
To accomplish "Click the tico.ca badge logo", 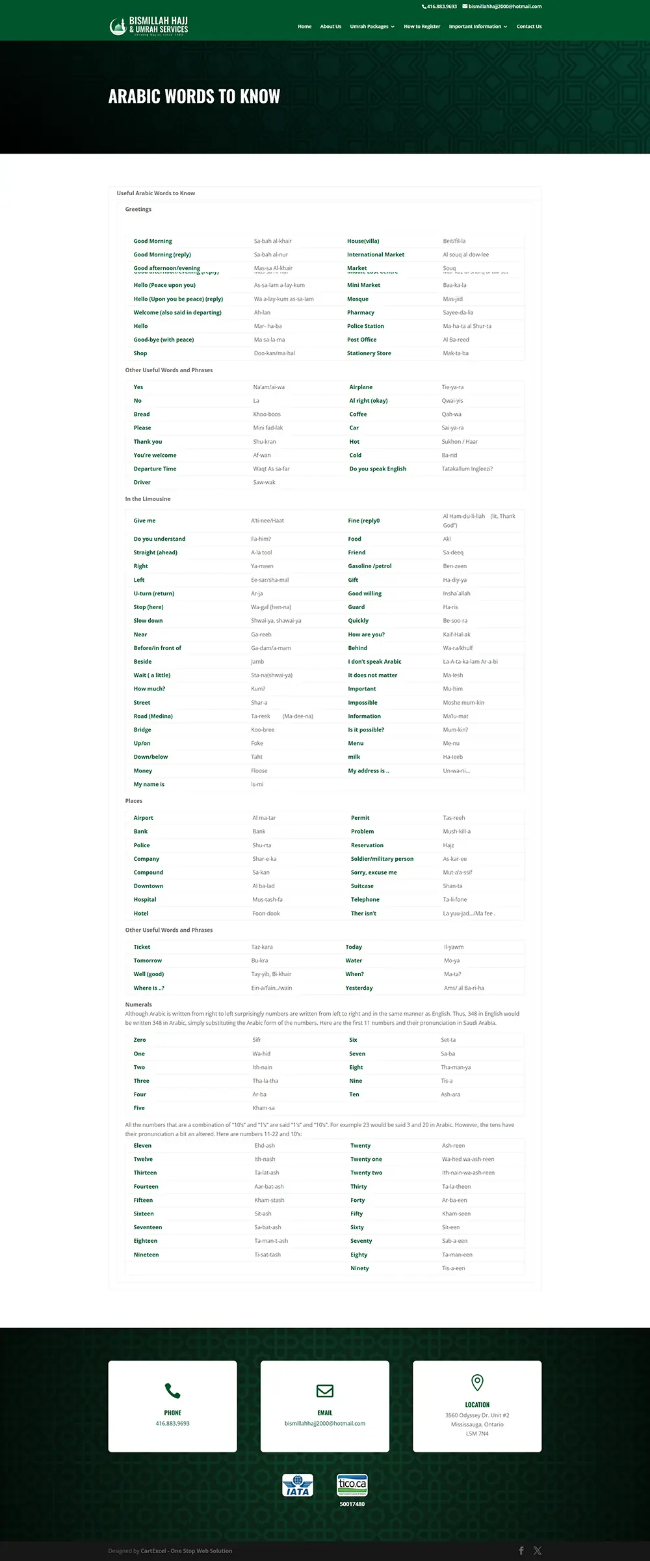I will (x=352, y=1485).
